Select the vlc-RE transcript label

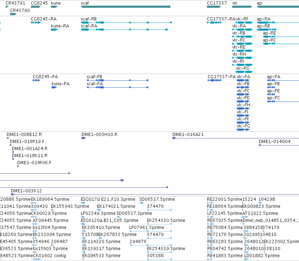coord(239,47)
